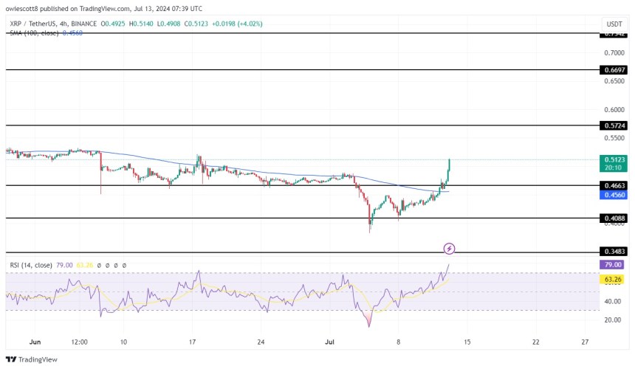Click the blue 0.4560 SMA value label
This screenshot has width=635, height=369.
pyautogui.click(x=614, y=196)
